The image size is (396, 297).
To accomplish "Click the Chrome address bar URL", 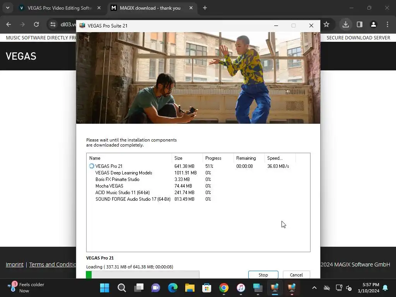I will pos(68,24).
